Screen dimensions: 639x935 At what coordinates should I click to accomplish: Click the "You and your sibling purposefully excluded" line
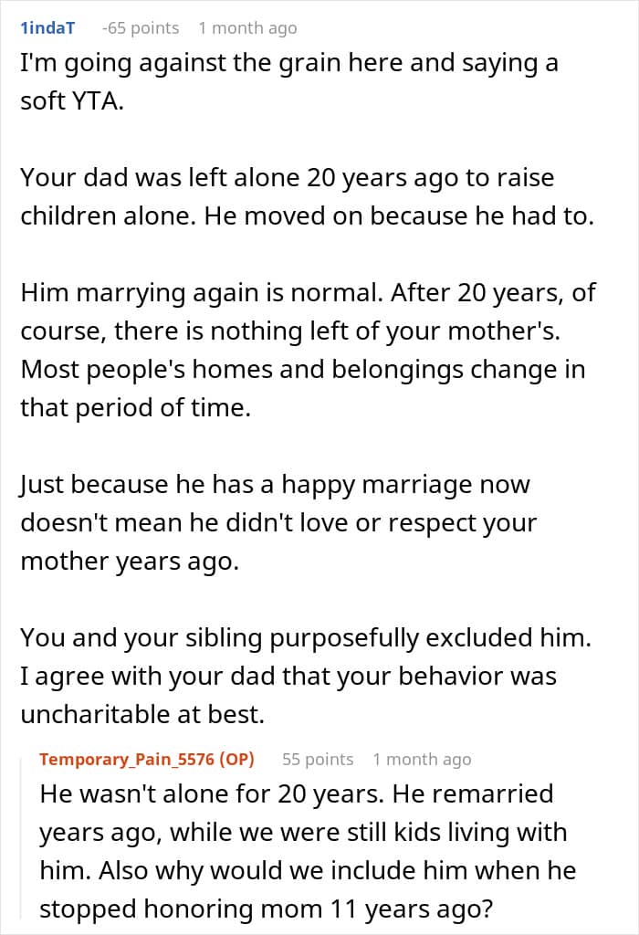pos(306,638)
